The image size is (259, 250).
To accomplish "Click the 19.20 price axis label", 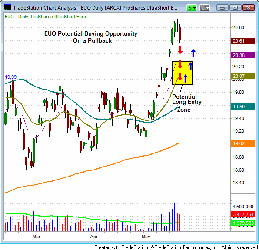I will (238, 131).
